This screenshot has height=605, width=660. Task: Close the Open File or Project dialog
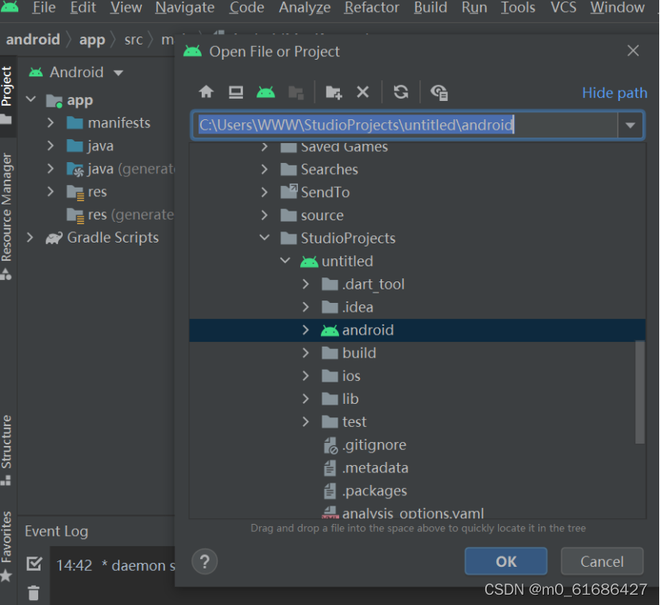pyautogui.click(x=633, y=51)
